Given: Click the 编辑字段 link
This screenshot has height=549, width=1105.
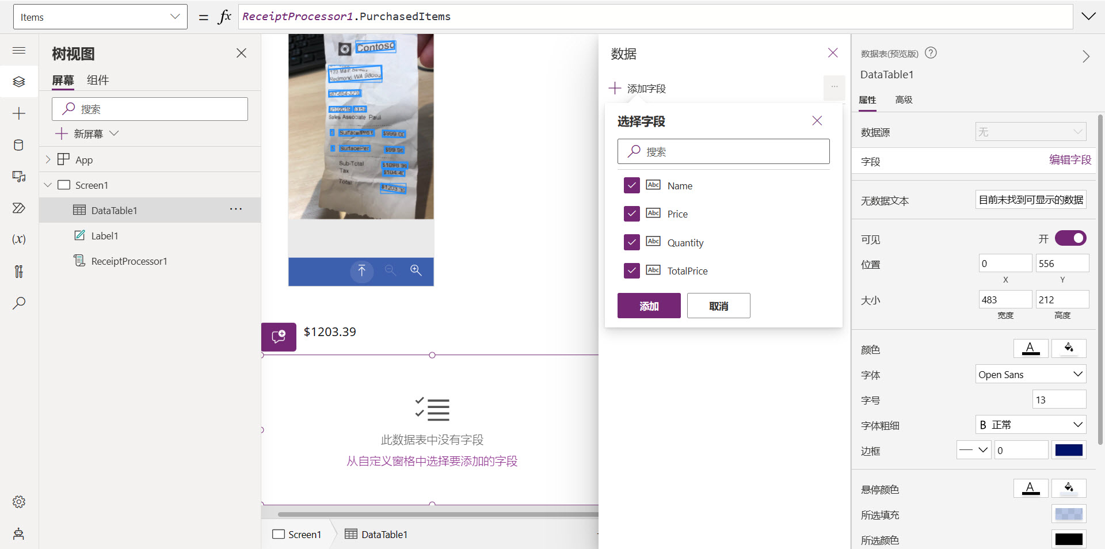Looking at the screenshot, I should click(1070, 159).
